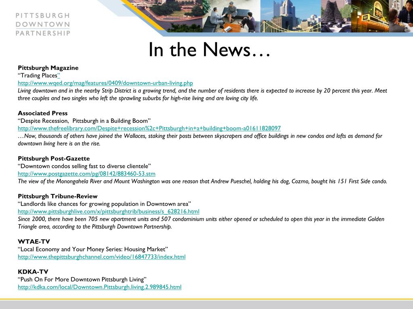Click the excerpt about 705 new apartment units

pyautogui.click(x=201, y=223)
